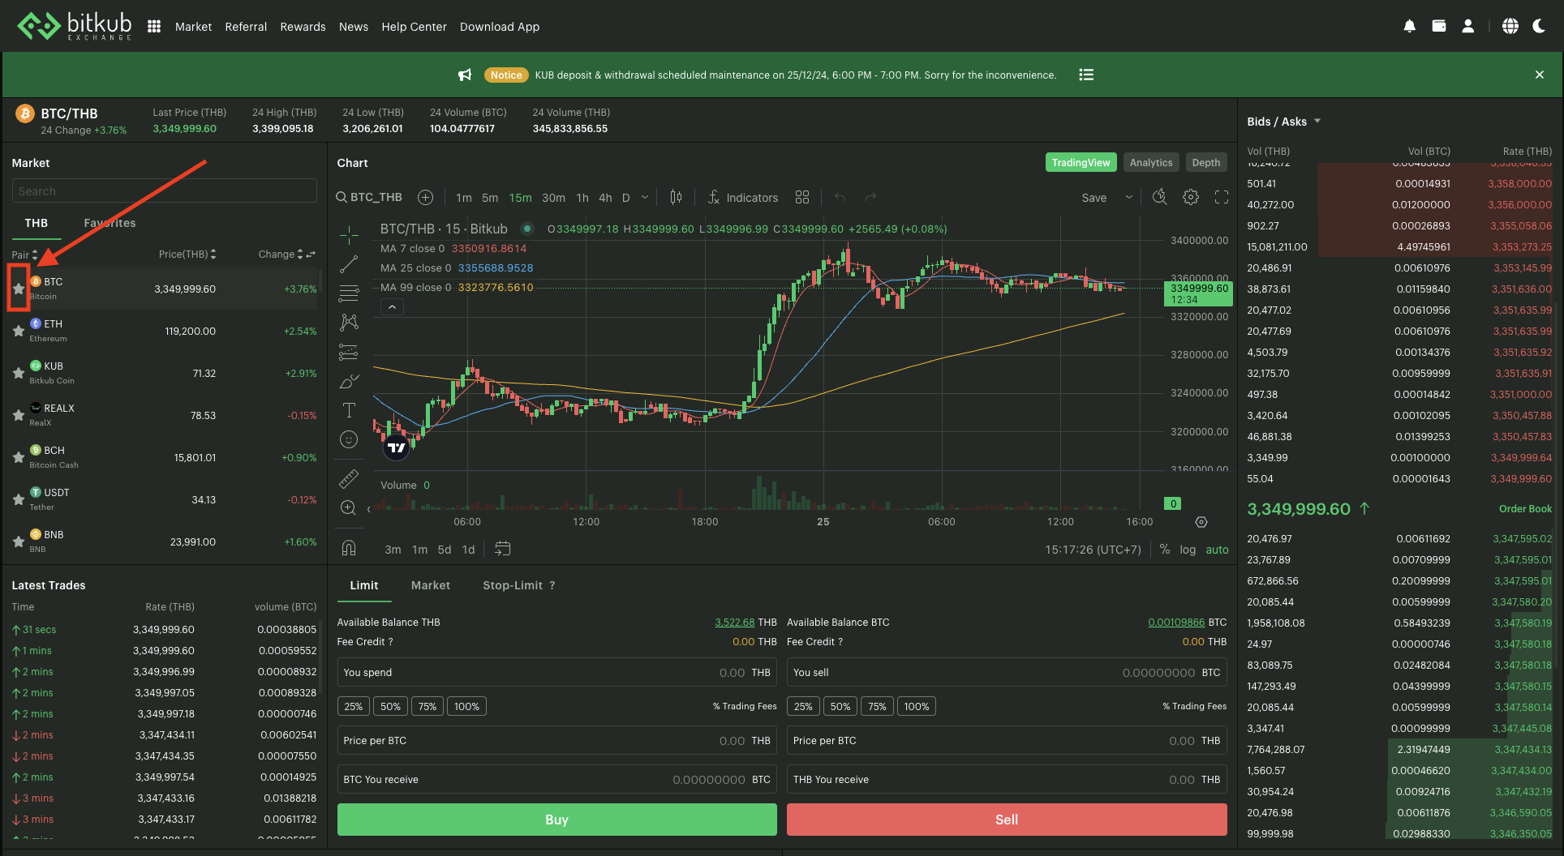The image size is (1564, 856).
Task: Favorite the BNB pair star
Action: pos(19,541)
